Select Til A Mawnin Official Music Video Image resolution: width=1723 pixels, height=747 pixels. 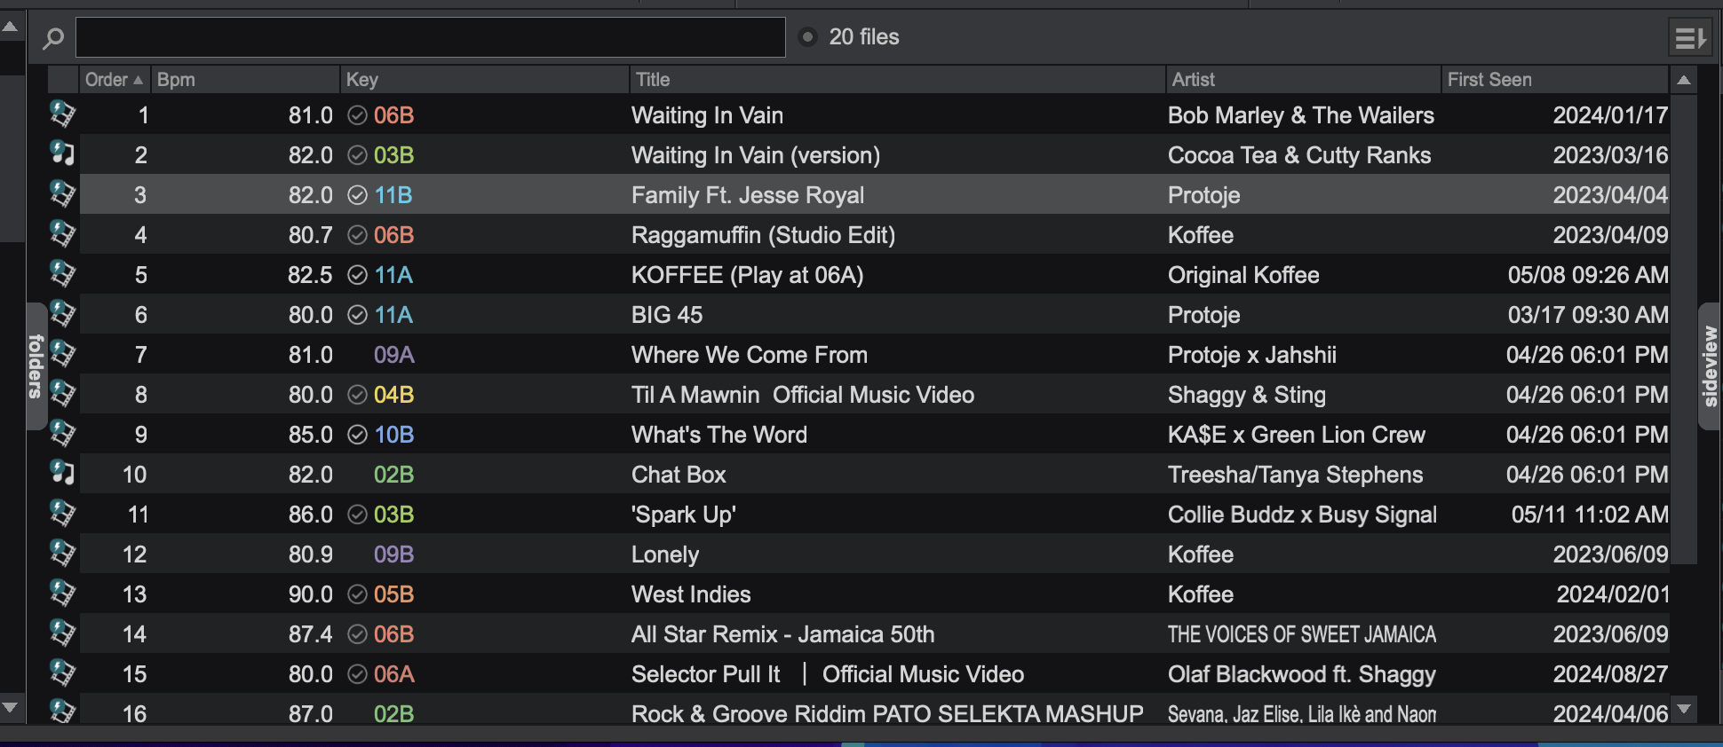click(x=803, y=395)
